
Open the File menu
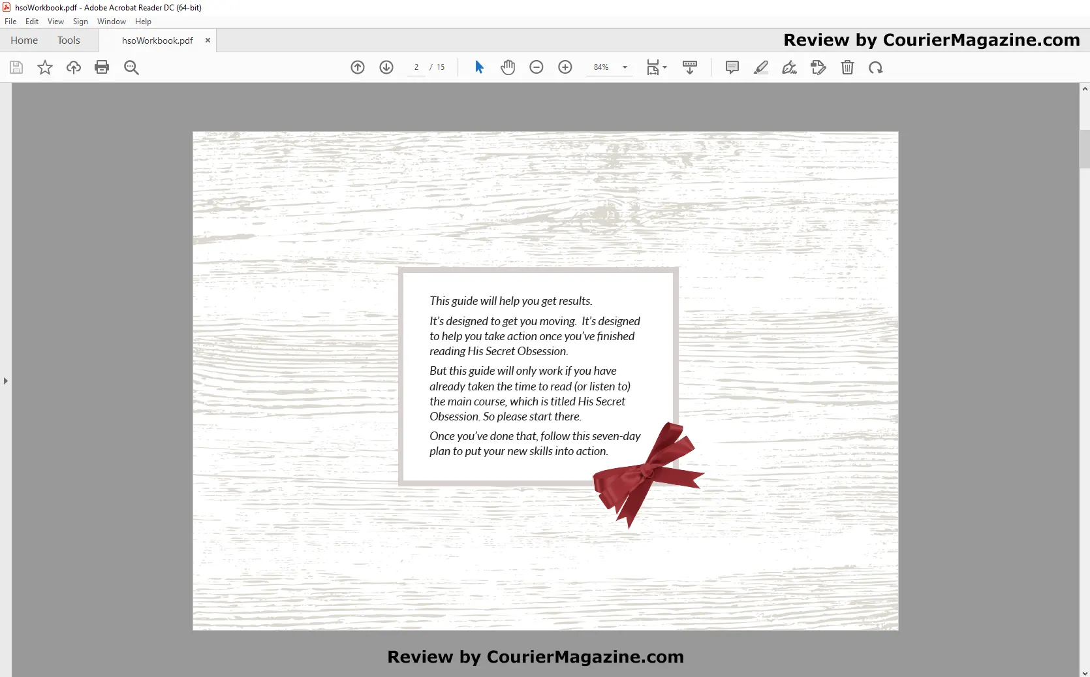10,22
